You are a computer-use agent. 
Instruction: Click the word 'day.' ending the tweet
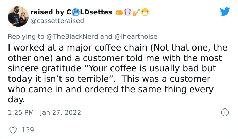click(16, 100)
